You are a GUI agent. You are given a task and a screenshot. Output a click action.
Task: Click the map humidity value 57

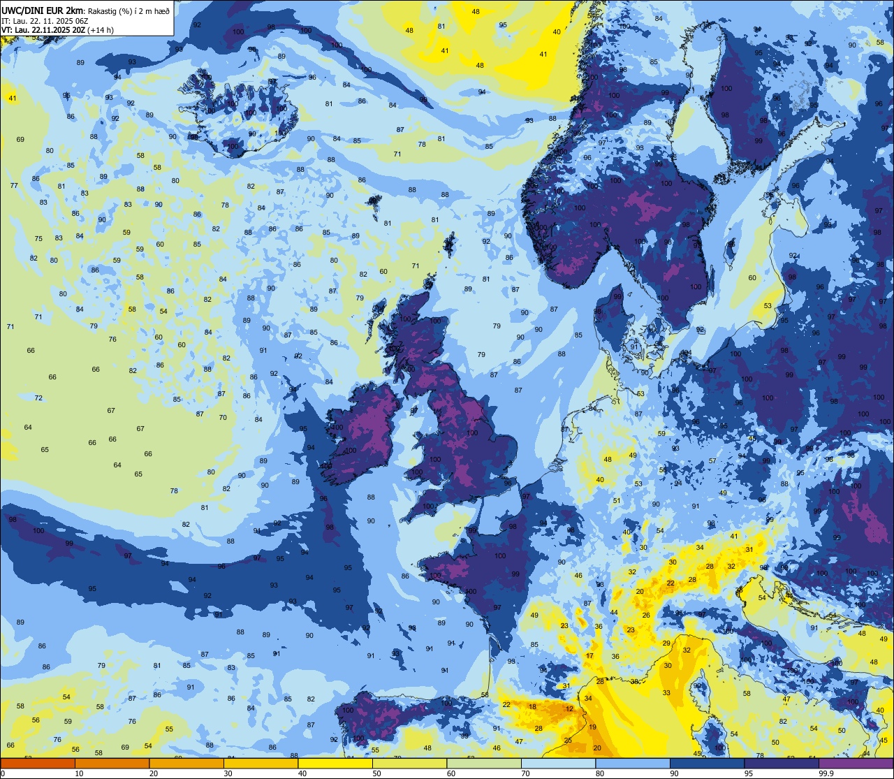(x=712, y=461)
